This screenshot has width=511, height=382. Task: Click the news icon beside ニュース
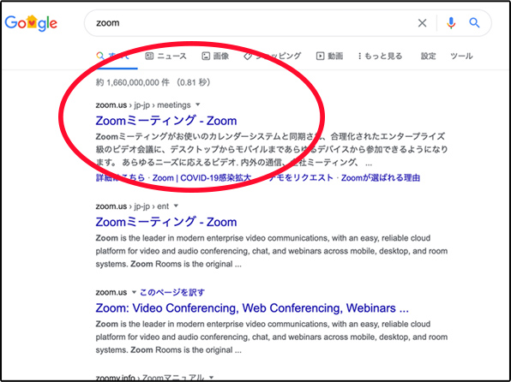click(149, 56)
